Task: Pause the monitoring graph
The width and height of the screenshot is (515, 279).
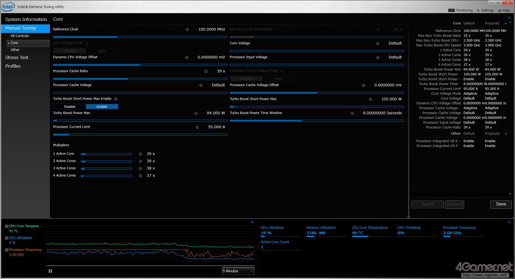Action: 50,271
